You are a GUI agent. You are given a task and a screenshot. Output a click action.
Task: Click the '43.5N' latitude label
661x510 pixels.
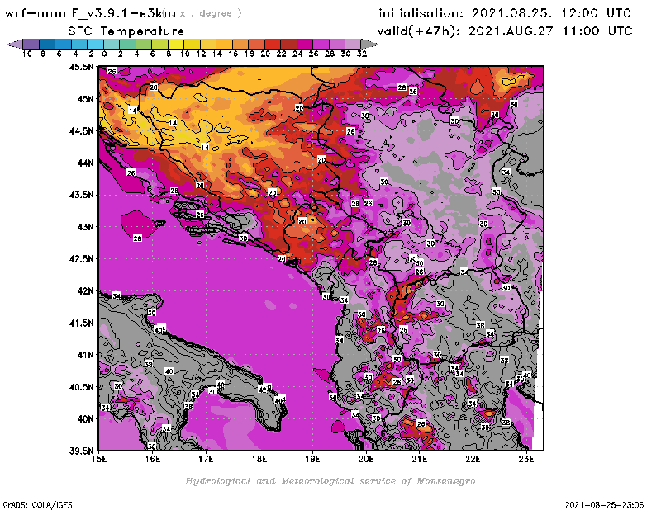click(81, 195)
